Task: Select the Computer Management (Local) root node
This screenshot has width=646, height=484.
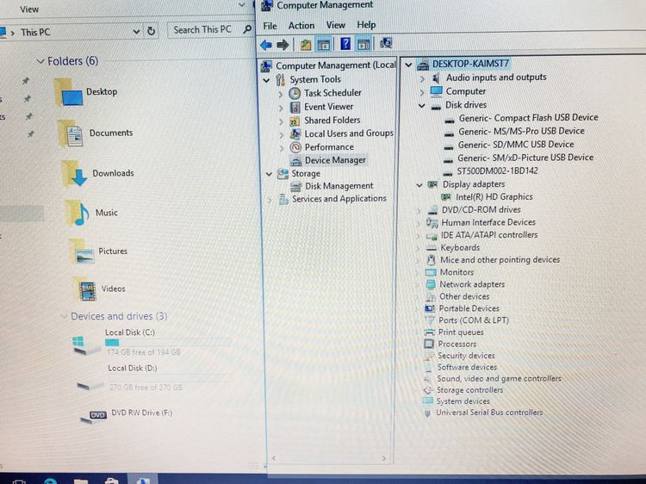Action: 335,65
